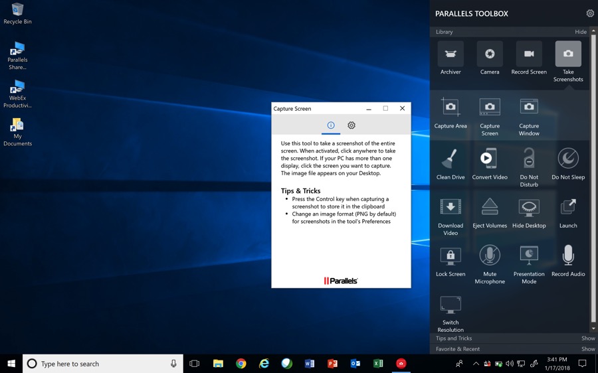Minimize the Capture Screen window
The height and width of the screenshot is (373, 598).
[369, 109]
